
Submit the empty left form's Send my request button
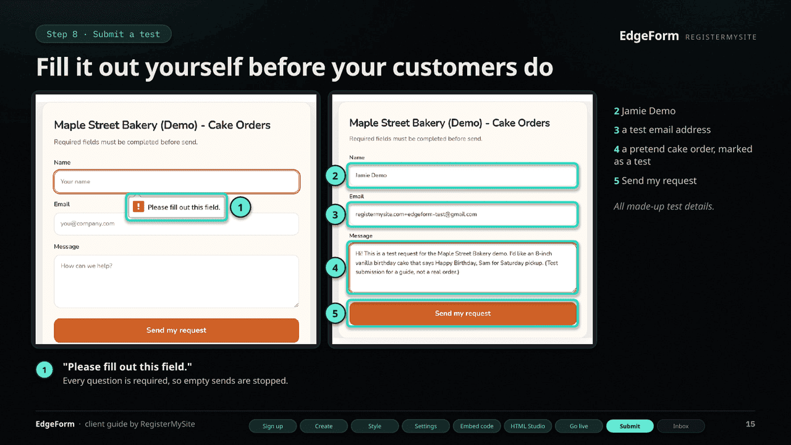pyautogui.click(x=177, y=330)
